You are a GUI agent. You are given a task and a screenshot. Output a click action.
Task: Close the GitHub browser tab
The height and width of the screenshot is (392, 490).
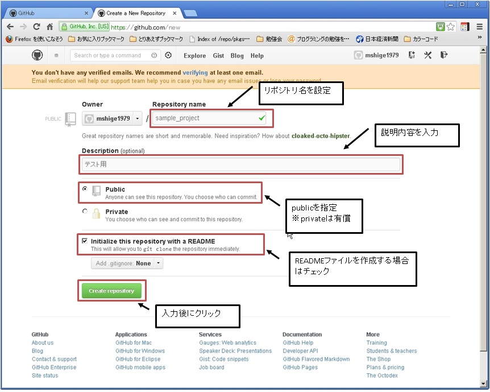(x=86, y=13)
